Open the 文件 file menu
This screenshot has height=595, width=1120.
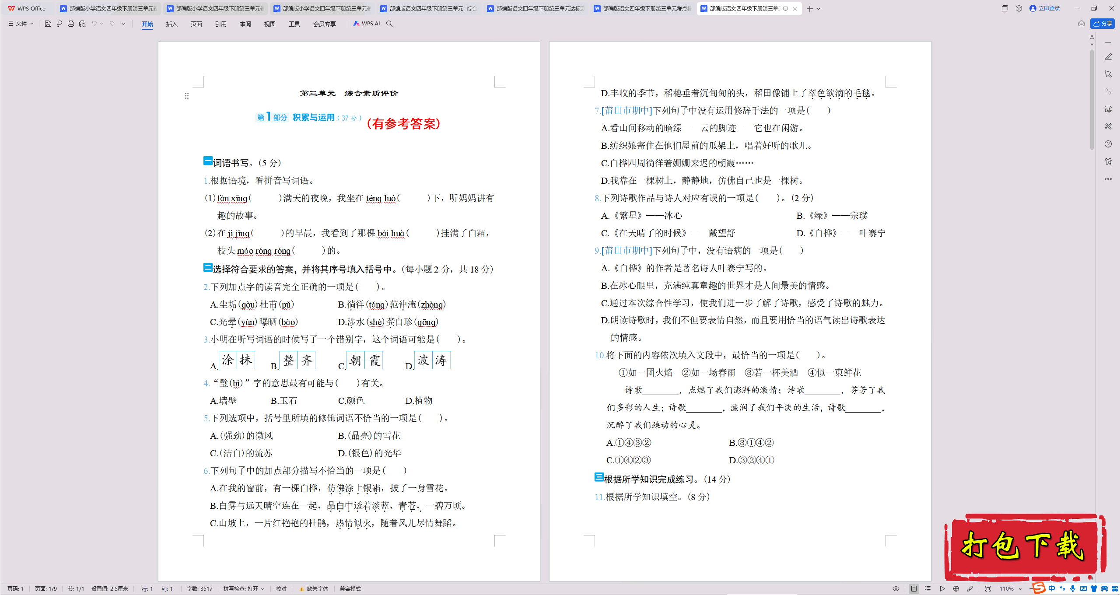point(21,24)
